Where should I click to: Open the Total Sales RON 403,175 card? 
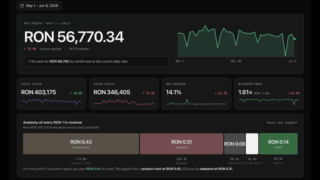click(52, 94)
